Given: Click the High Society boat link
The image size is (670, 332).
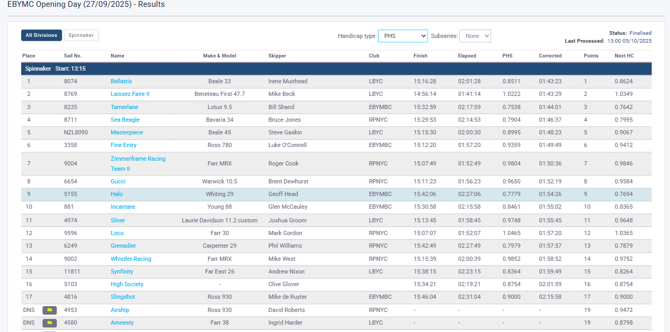Looking at the screenshot, I should pyautogui.click(x=127, y=284).
